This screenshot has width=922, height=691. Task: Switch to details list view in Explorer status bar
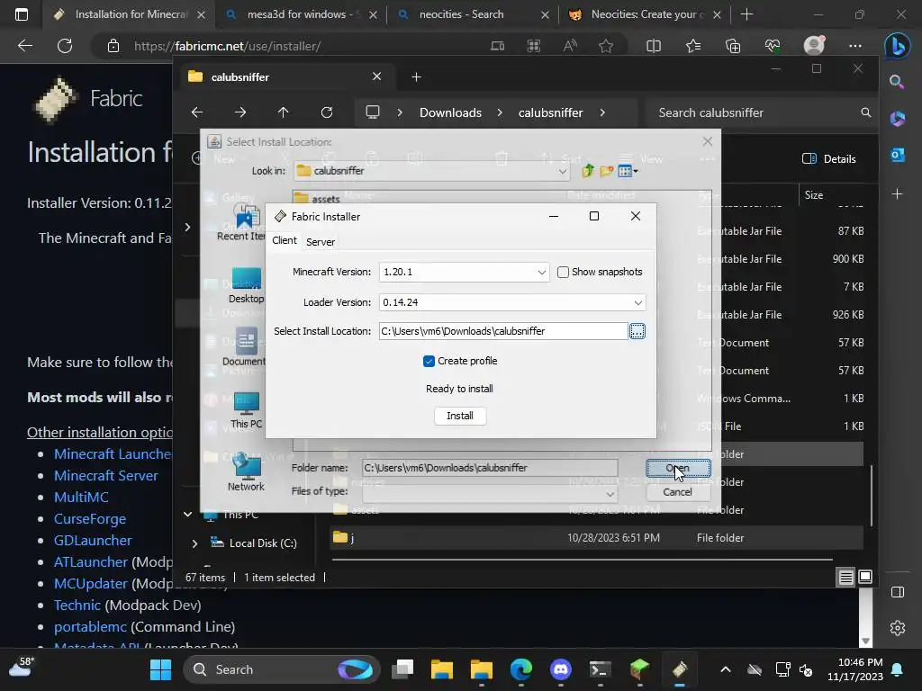(x=845, y=578)
